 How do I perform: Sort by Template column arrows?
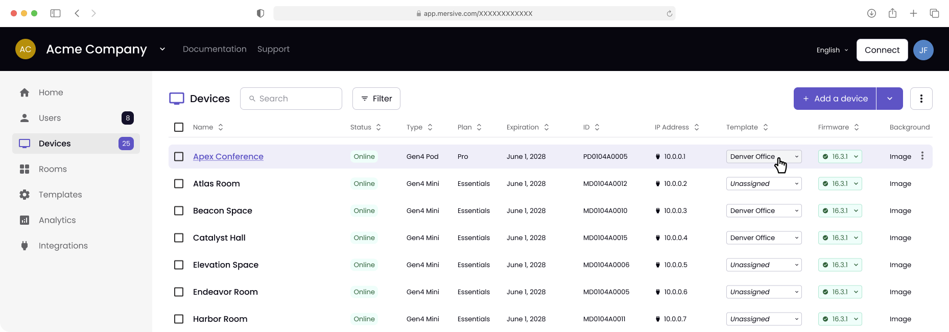766,127
